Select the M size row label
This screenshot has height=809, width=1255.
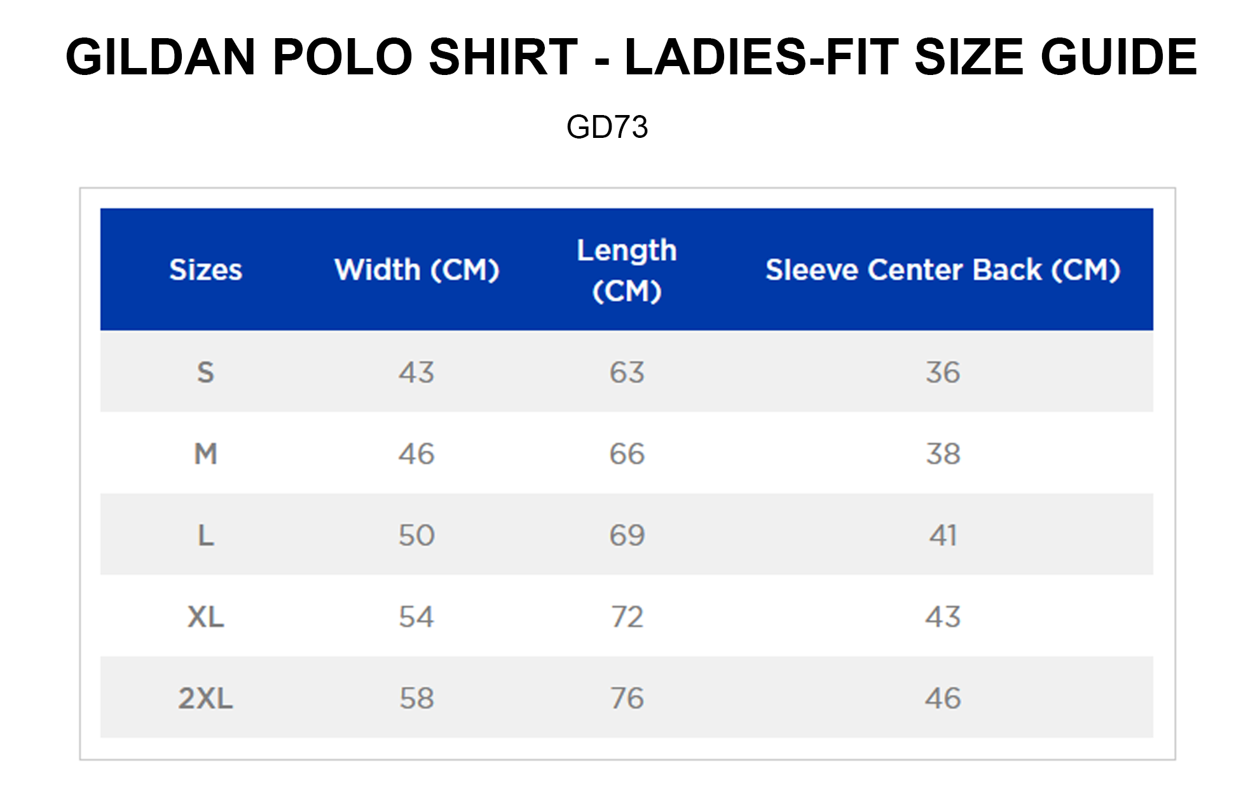pos(205,454)
